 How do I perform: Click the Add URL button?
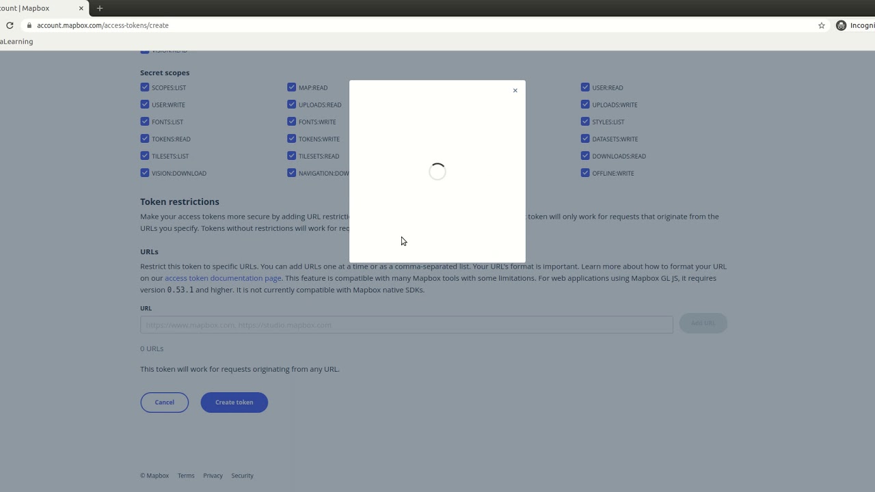[x=703, y=323]
